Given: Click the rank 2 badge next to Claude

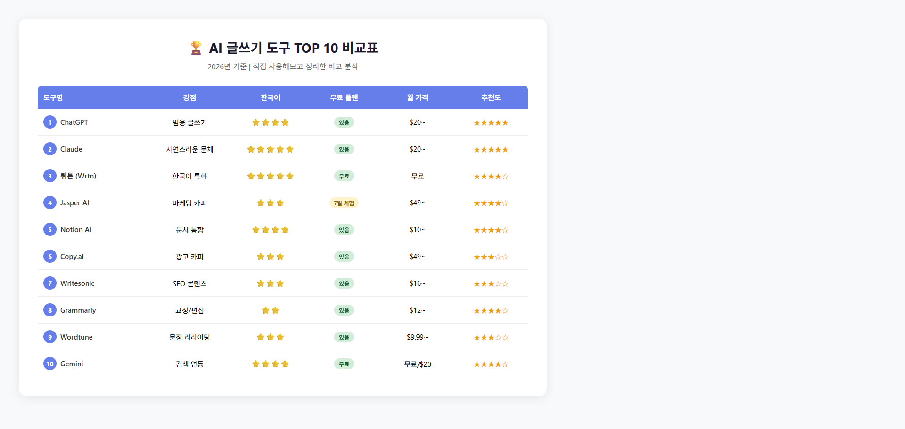Looking at the screenshot, I should [x=49, y=149].
